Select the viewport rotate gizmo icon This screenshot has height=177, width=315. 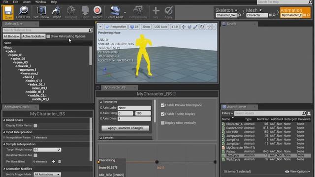click(x=189, y=27)
